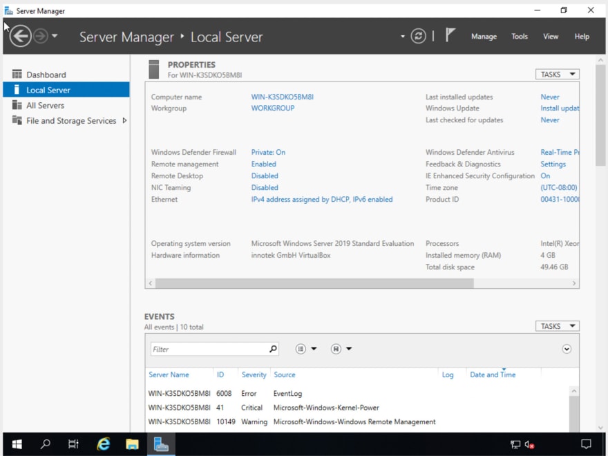Open the navigation history dropdown arrow

pyautogui.click(x=55, y=36)
